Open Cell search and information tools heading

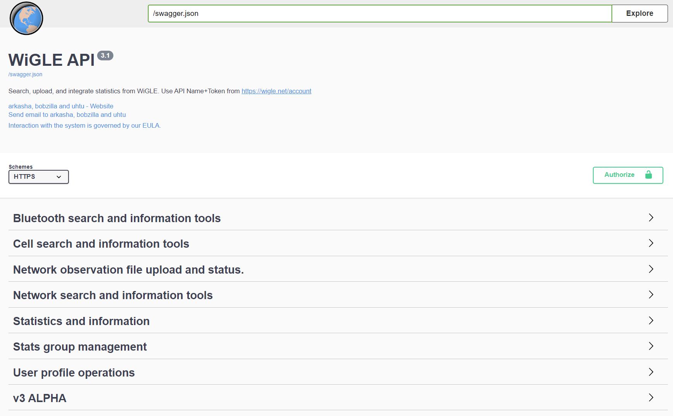[101, 244]
